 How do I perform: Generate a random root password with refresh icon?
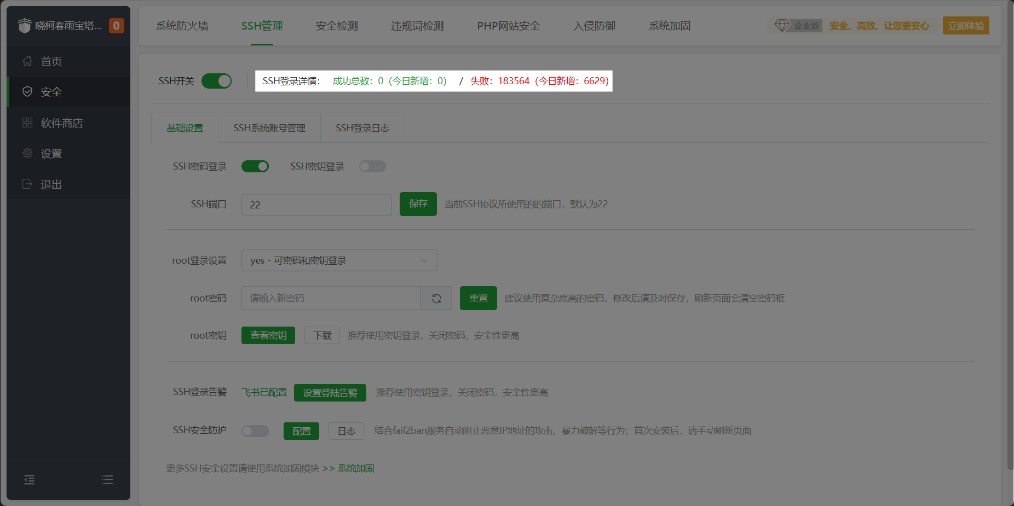pyautogui.click(x=436, y=298)
